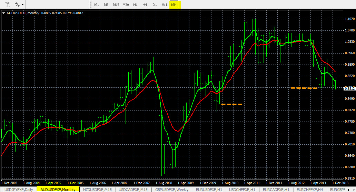Select the AUDUSDFXF,Monthly chart tab
The width and height of the screenshot is (356, 192).
tap(58, 190)
